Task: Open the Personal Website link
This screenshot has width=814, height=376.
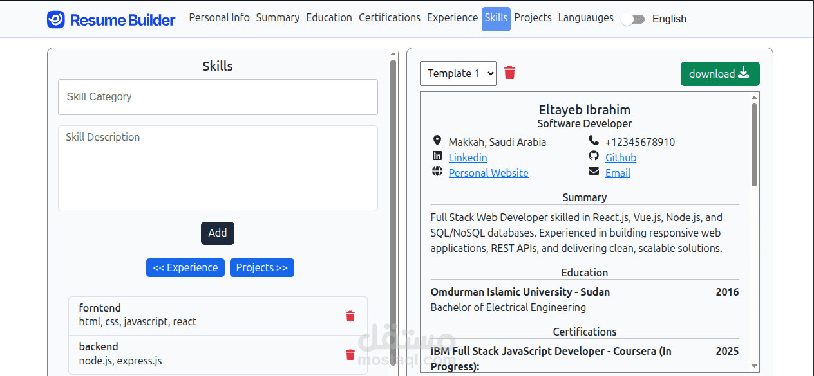Action: [488, 173]
